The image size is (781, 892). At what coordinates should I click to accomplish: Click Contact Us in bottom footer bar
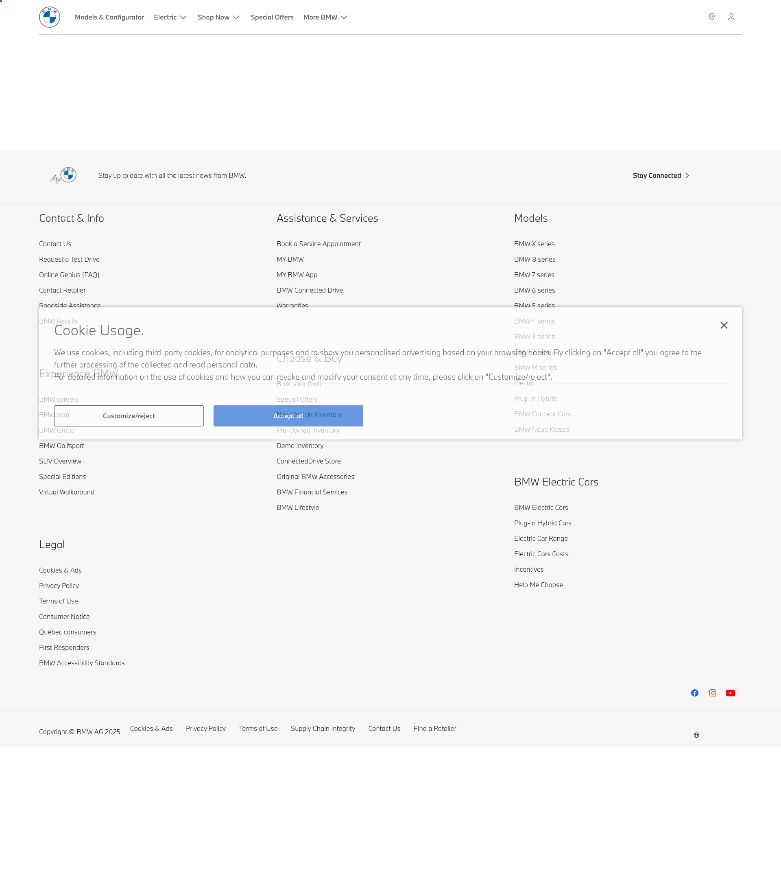click(384, 728)
